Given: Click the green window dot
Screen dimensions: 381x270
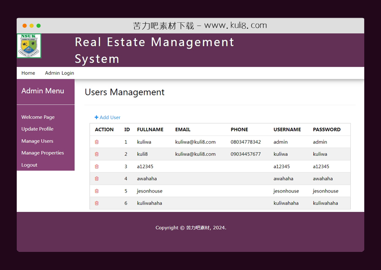Looking at the screenshot, I should pos(39,26).
